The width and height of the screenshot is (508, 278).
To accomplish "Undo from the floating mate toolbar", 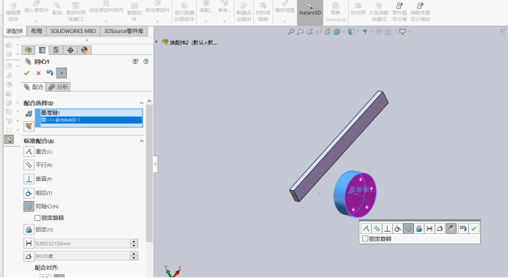I will (463, 228).
